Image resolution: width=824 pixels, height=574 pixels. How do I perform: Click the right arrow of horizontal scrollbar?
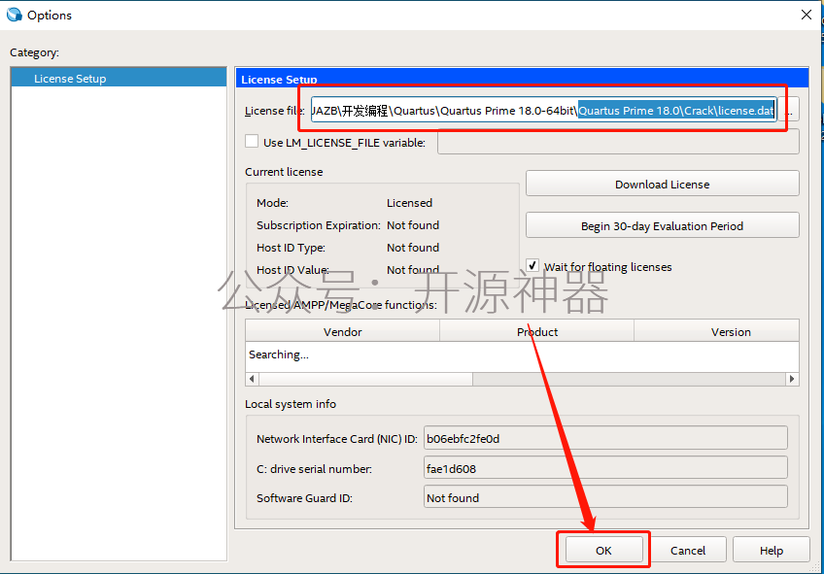click(x=792, y=379)
